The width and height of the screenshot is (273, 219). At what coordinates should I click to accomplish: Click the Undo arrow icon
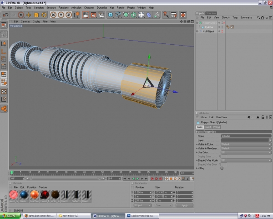coord(5,15)
